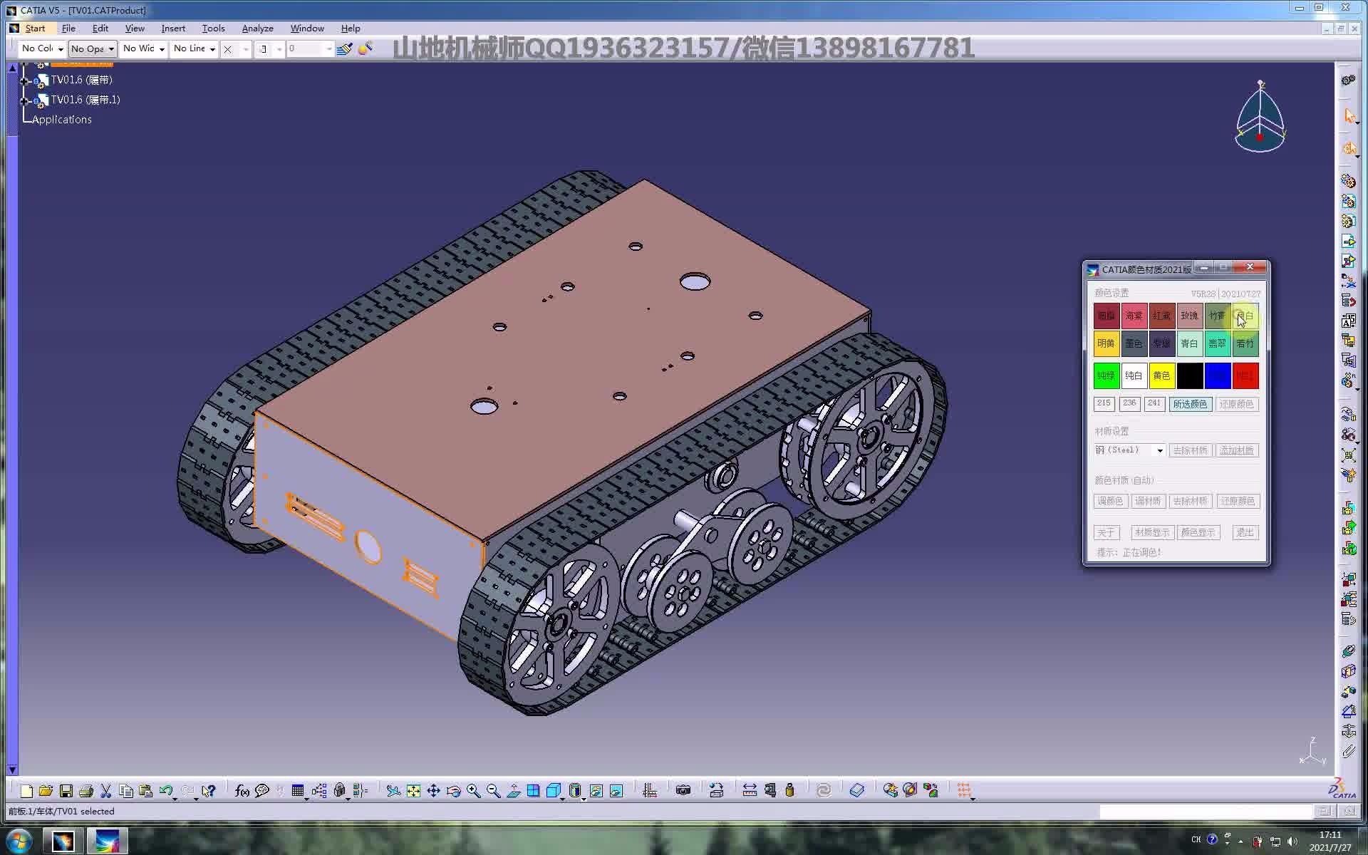Click the view compass in the viewport

1260,117
